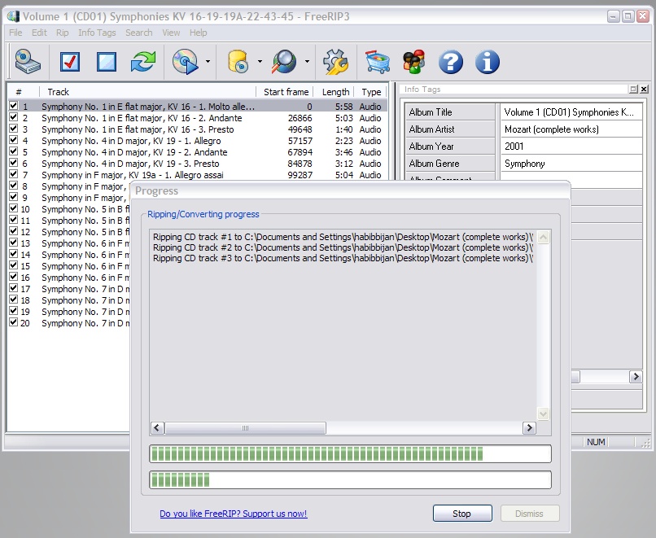
Task: Open dropdown arrow next to CD database icon
Action: 260,62
